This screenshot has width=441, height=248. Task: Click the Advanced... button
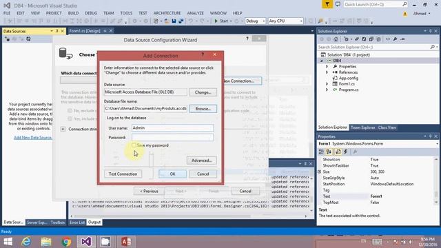pyautogui.click(x=202, y=161)
